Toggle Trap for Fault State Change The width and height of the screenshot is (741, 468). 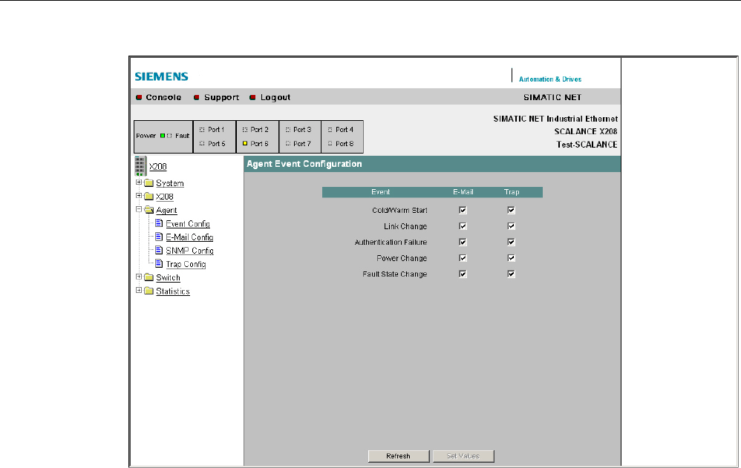[511, 274]
